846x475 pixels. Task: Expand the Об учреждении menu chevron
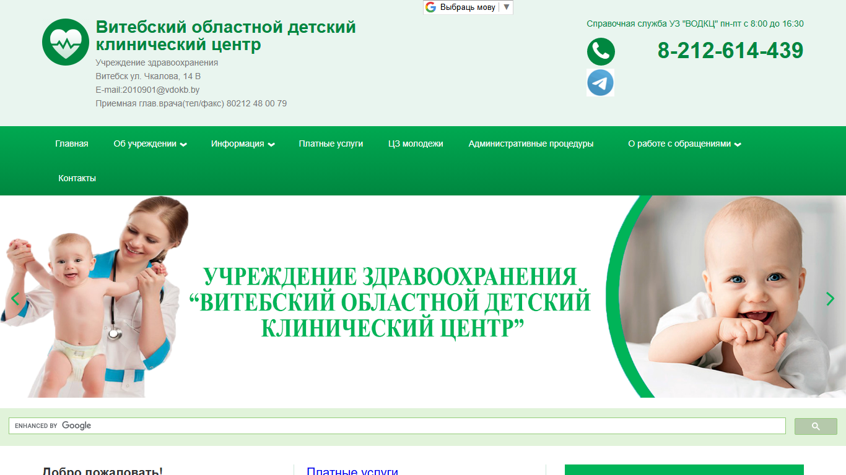pos(183,145)
